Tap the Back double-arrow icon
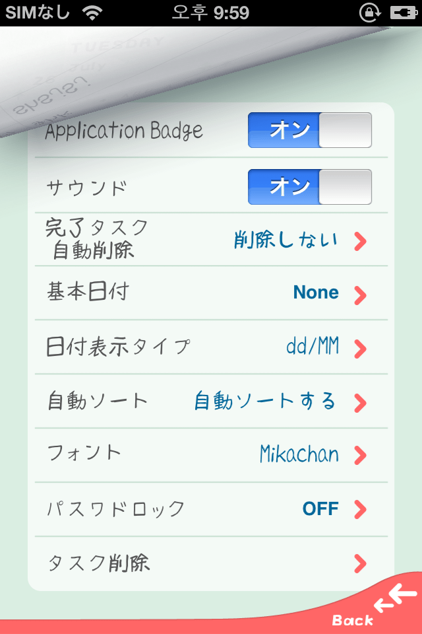The image size is (422, 634). [395, 597]
